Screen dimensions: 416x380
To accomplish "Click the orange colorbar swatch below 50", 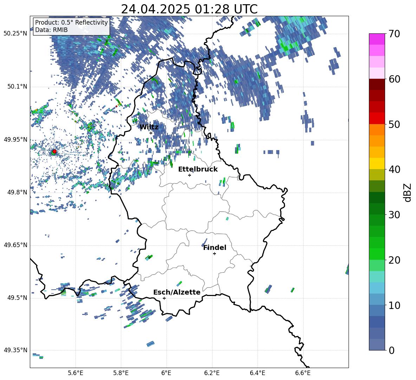I will [377, 130].
